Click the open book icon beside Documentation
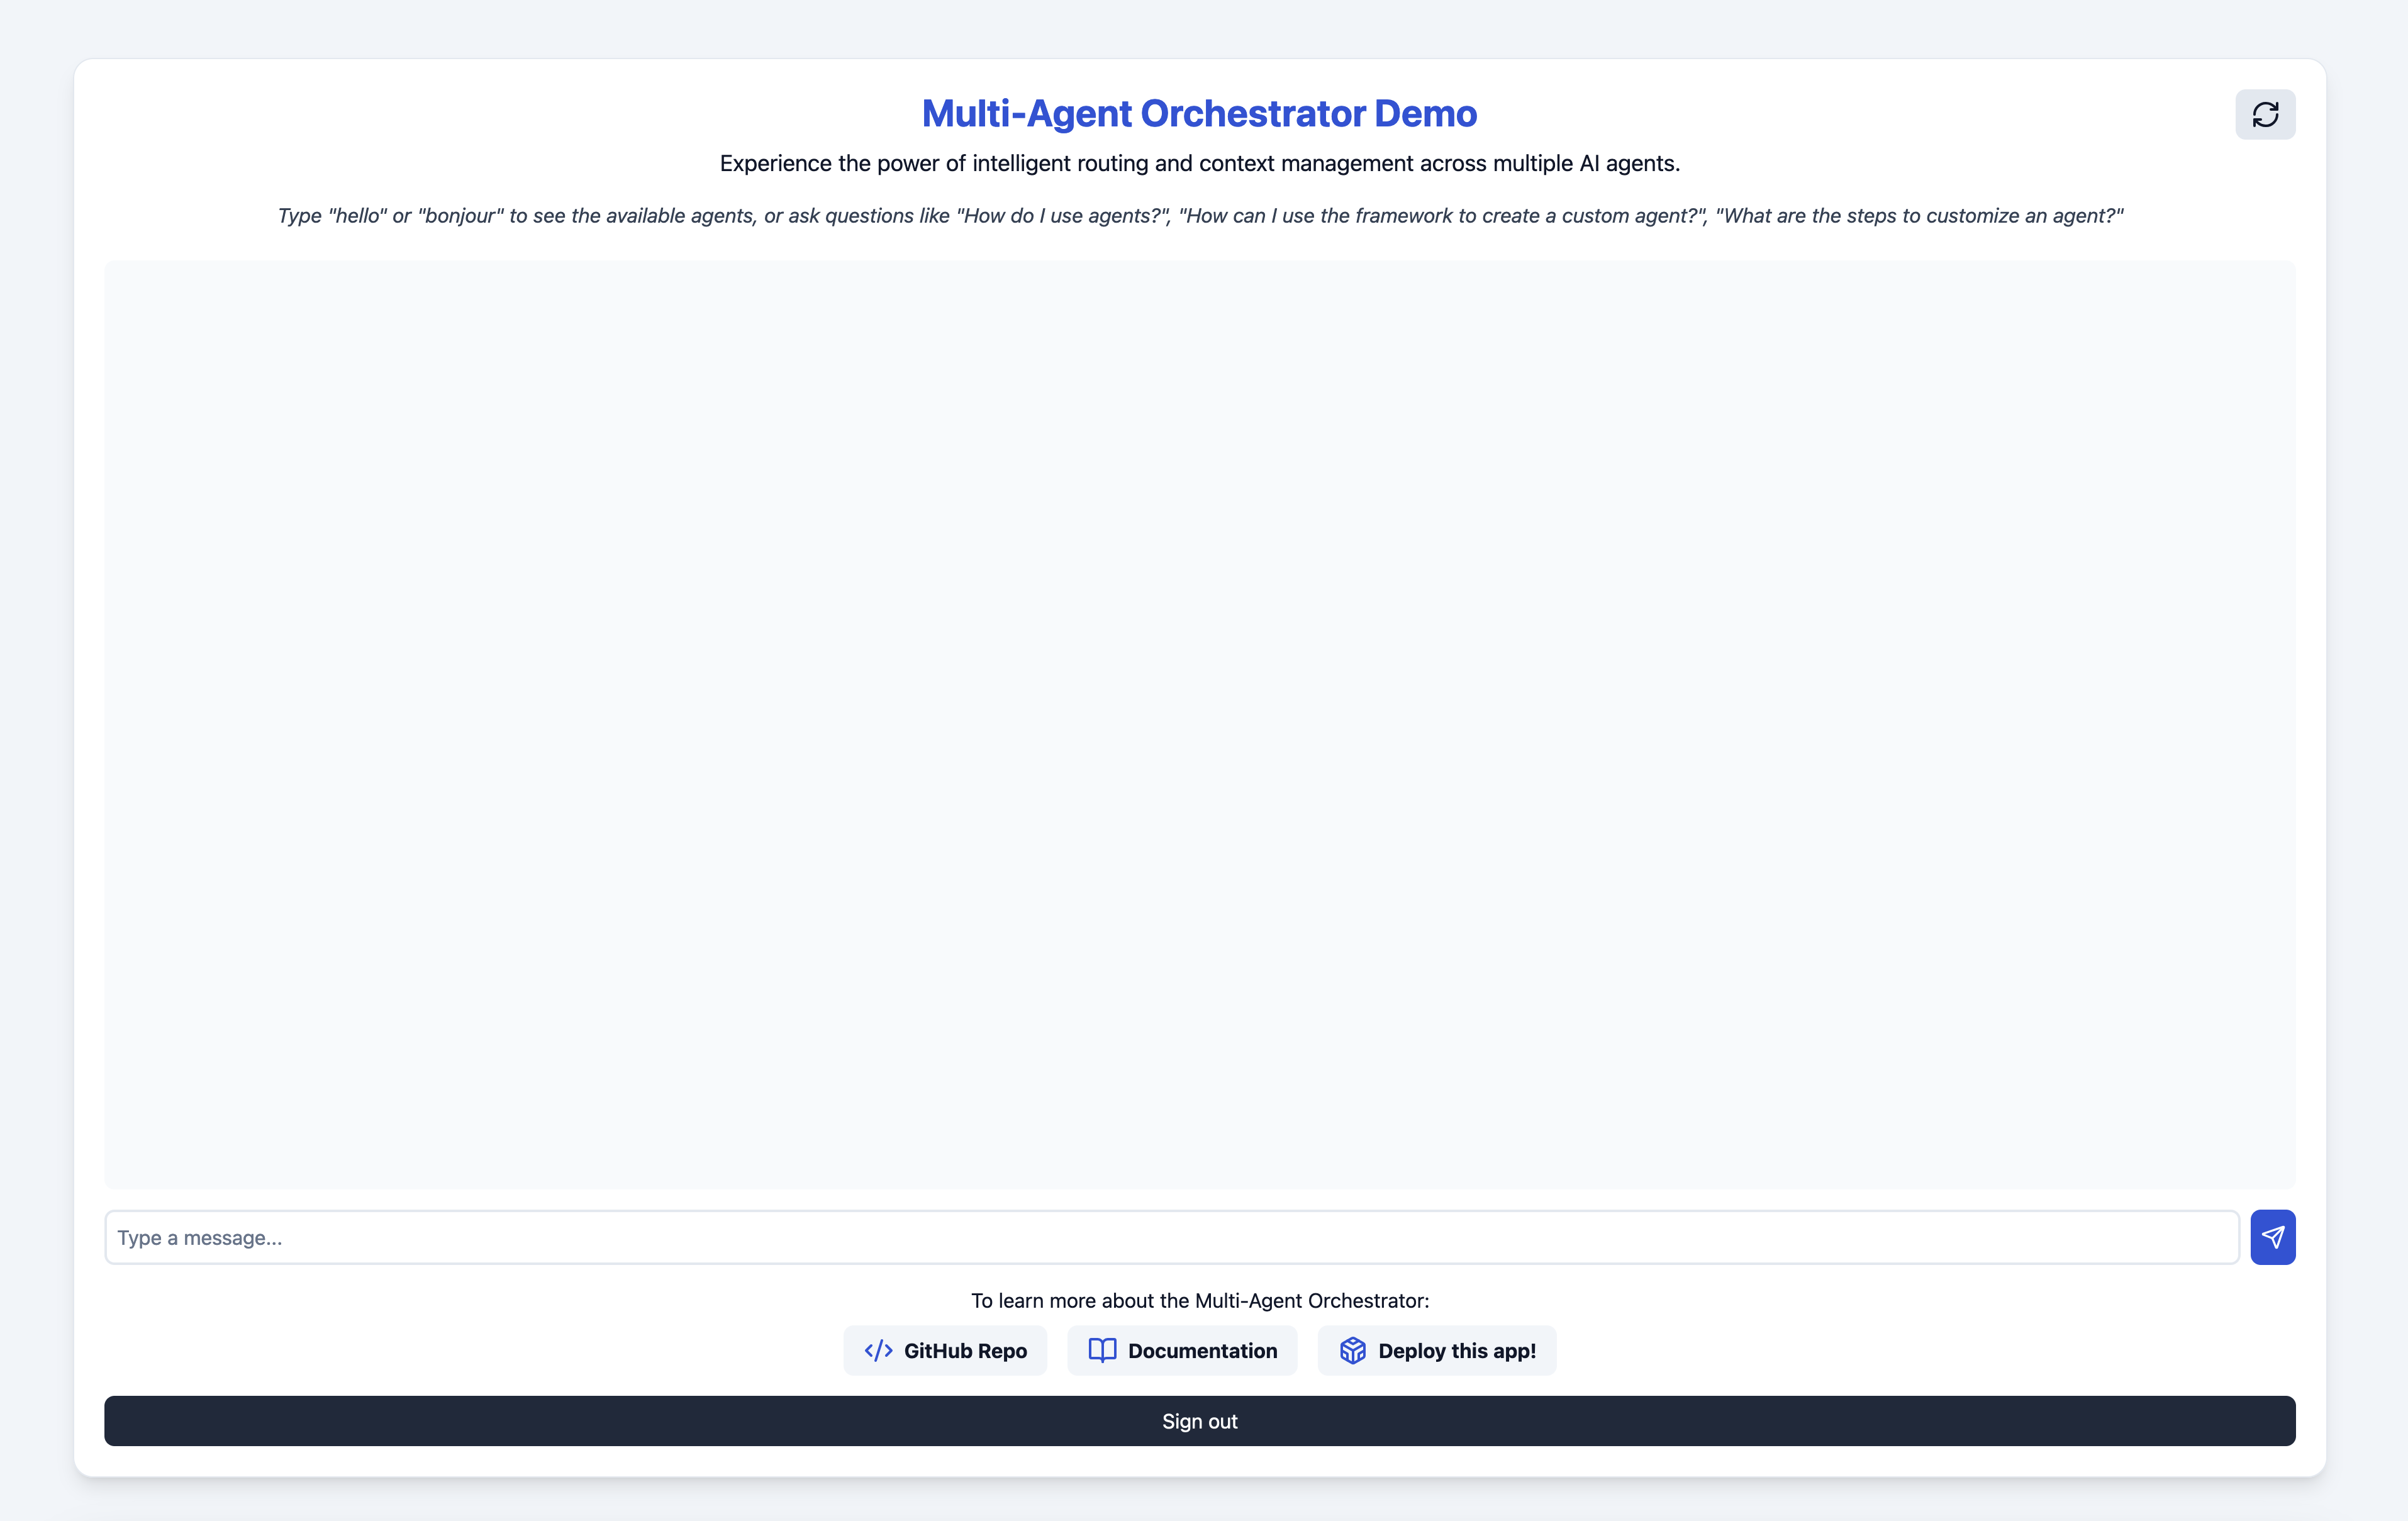The image size is (2408, 1521). coord(1102,1351)
